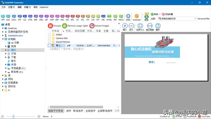
Task: Open the Automate tool
Action: click(x=136, y=18)
